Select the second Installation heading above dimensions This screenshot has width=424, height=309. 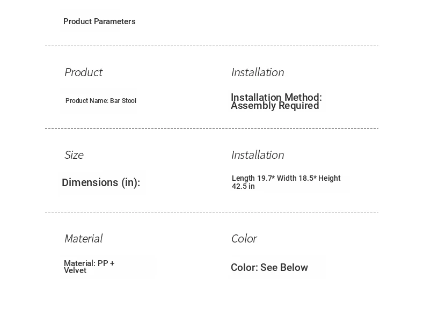click(258, 155)
